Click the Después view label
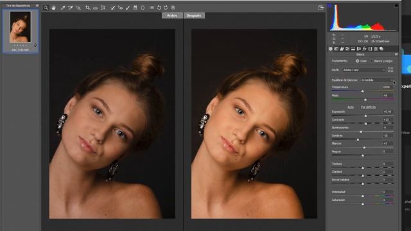Viewport: 411px width, 231px height. (x=194, y=15)
